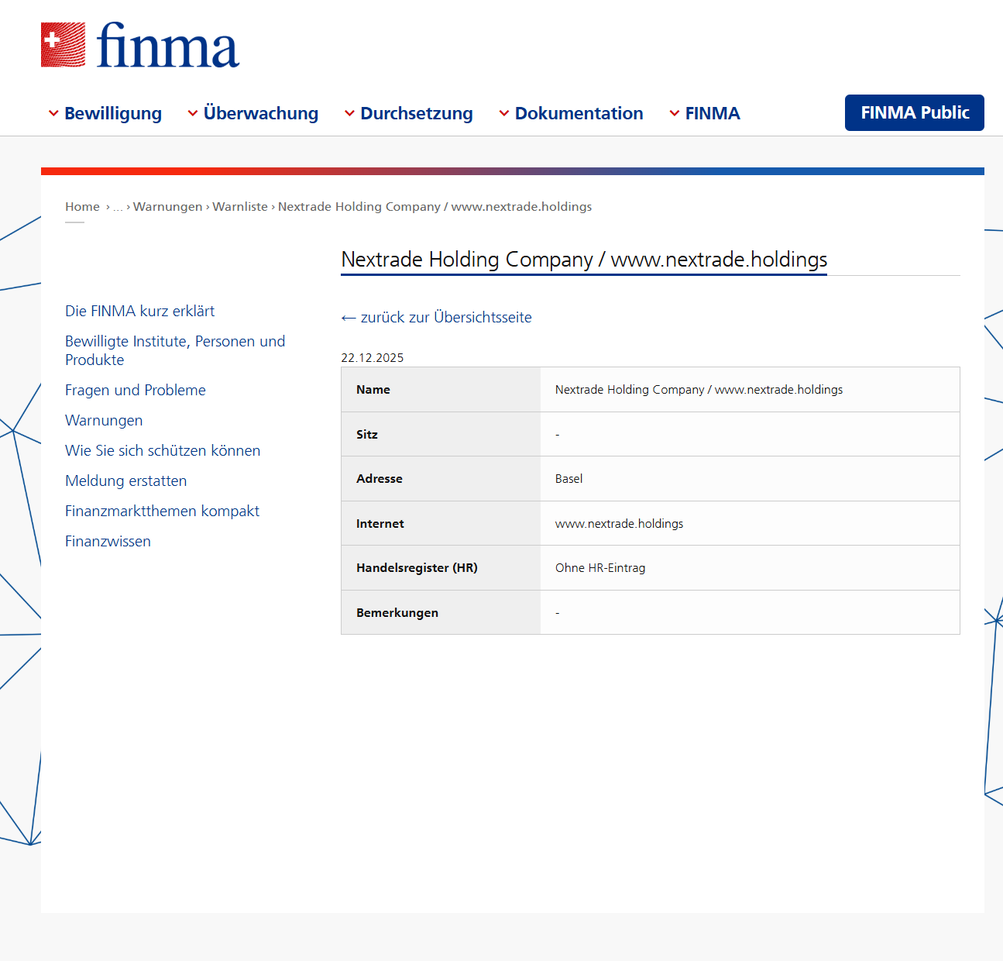This screenshot has height=961, width=1003.
Task: Click the Sitz row label
Action: pos(367,435)
